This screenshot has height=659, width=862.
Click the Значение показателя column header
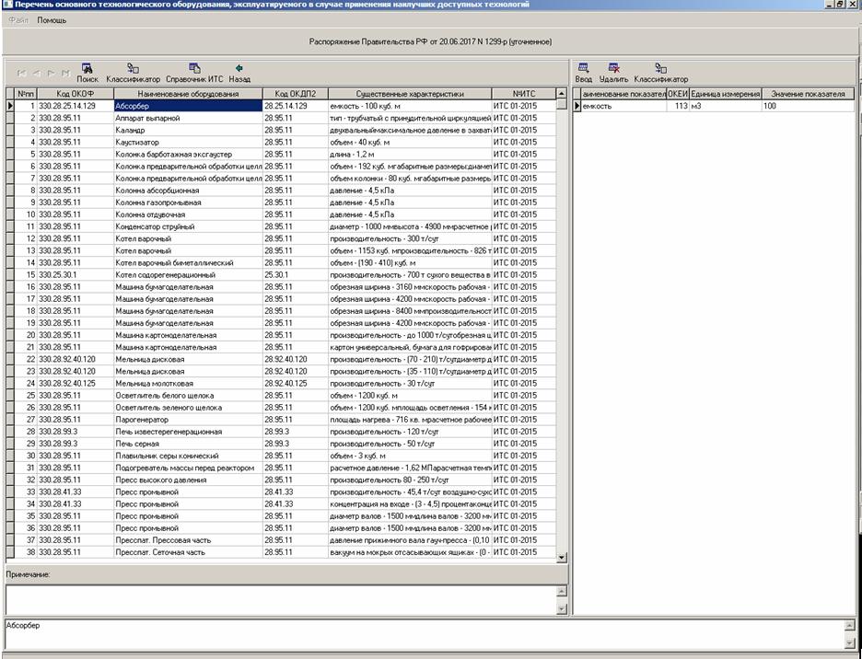[808, 94]
